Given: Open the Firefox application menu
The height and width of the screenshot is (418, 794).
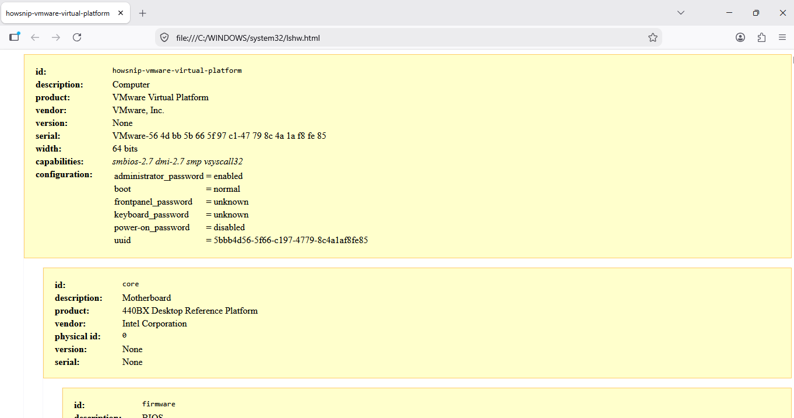Looking at the screenshot, I should [x=782, y=37].
